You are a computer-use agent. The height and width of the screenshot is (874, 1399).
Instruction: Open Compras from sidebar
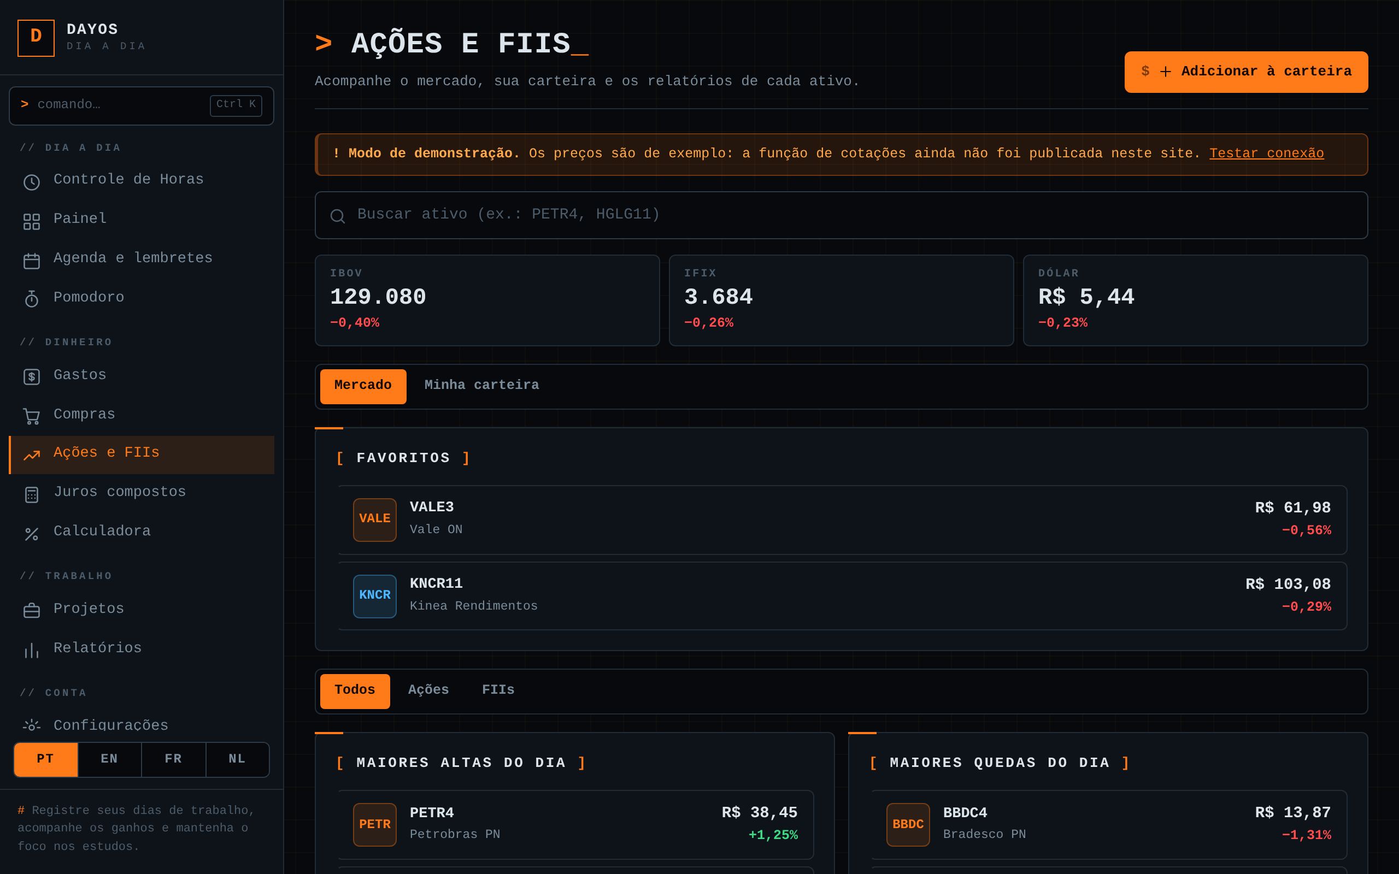142,416
